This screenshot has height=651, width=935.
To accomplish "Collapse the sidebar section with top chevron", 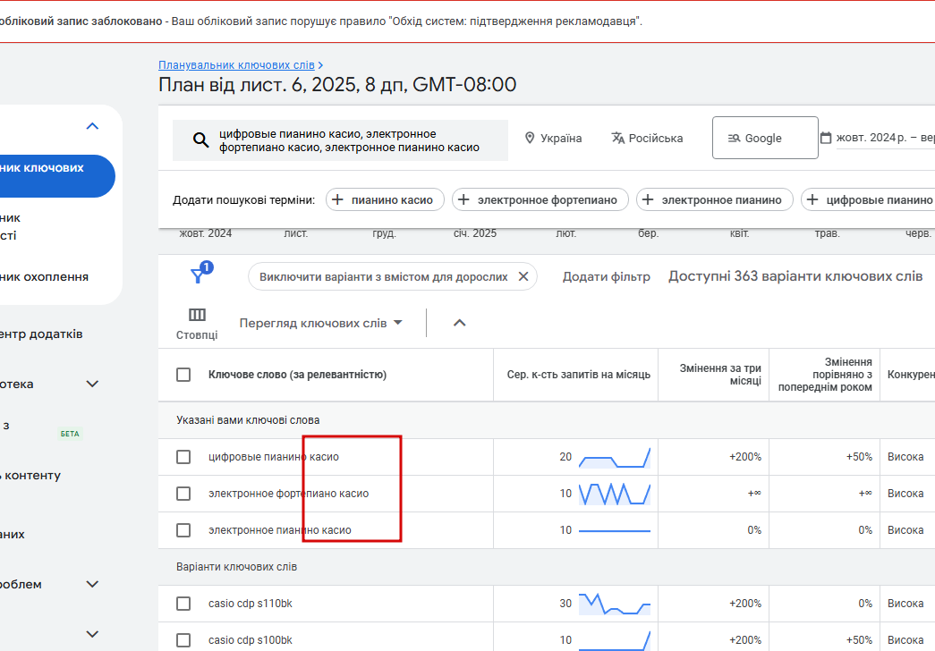I will pos(92,126).
